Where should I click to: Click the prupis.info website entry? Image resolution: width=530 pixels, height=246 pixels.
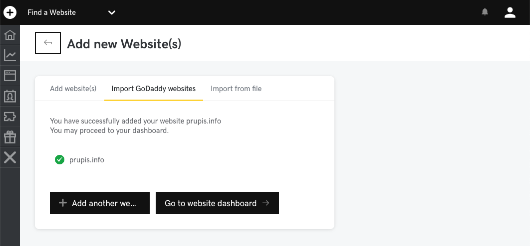click(87, 160)
